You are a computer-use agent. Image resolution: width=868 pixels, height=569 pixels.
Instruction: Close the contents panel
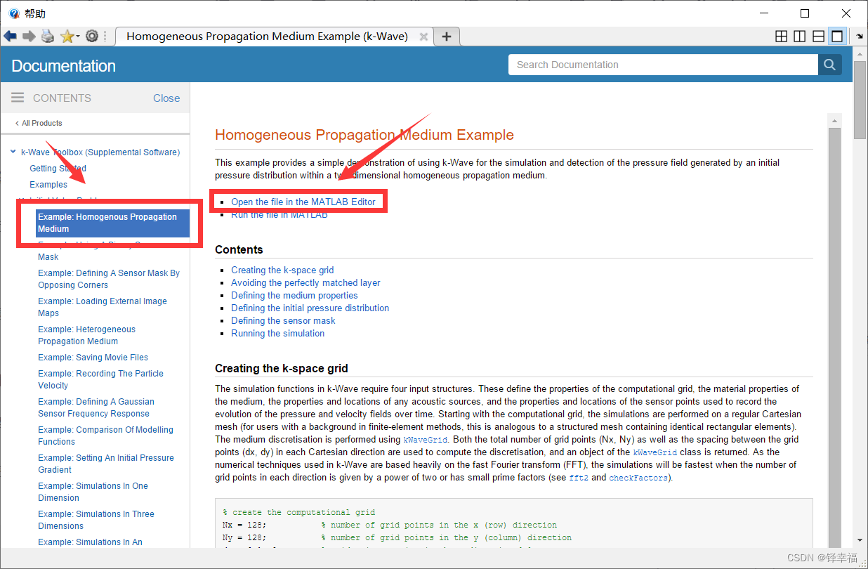point(166,98)
